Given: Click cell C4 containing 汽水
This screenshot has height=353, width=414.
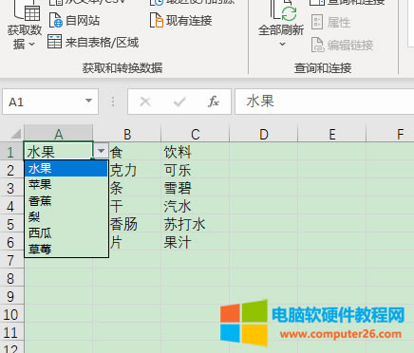Looking at the screenshot, I should tap(196, 206).
